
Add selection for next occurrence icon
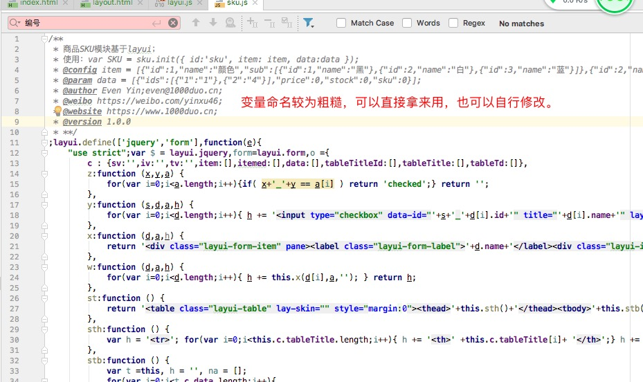[x=253, y=23]
